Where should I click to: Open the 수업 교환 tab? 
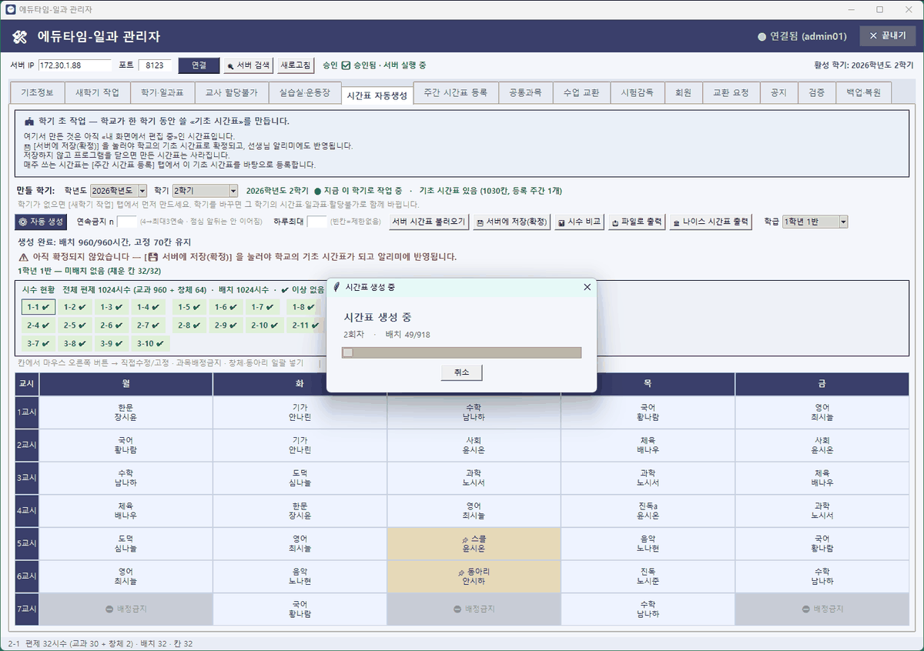[x=581, y=92]
